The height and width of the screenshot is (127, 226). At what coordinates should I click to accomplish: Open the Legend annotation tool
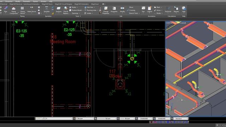click(x=149, y=10)
